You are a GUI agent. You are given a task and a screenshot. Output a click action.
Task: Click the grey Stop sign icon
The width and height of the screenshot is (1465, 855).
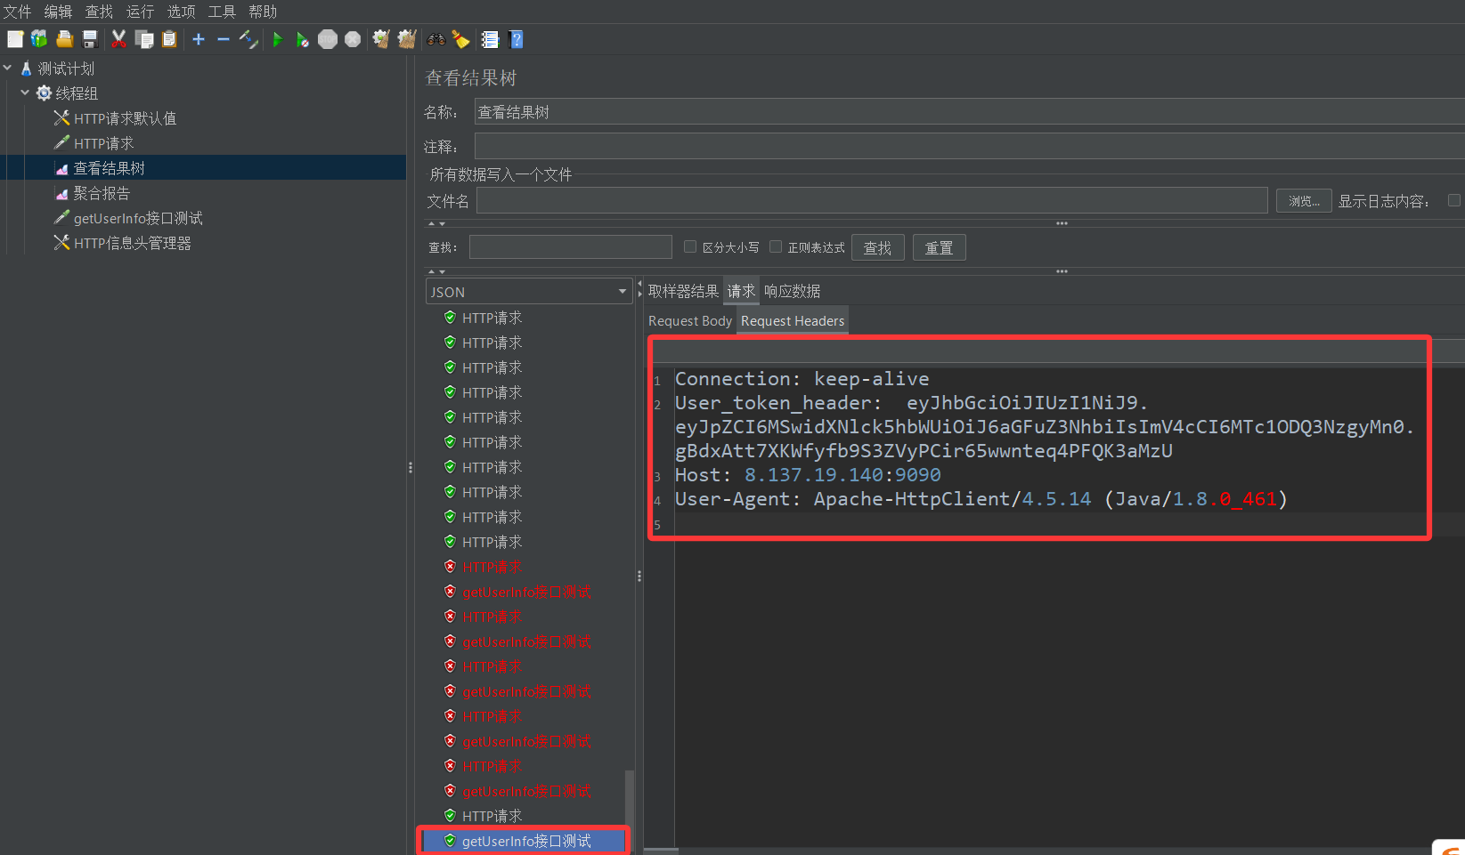(x=328, y=39)
